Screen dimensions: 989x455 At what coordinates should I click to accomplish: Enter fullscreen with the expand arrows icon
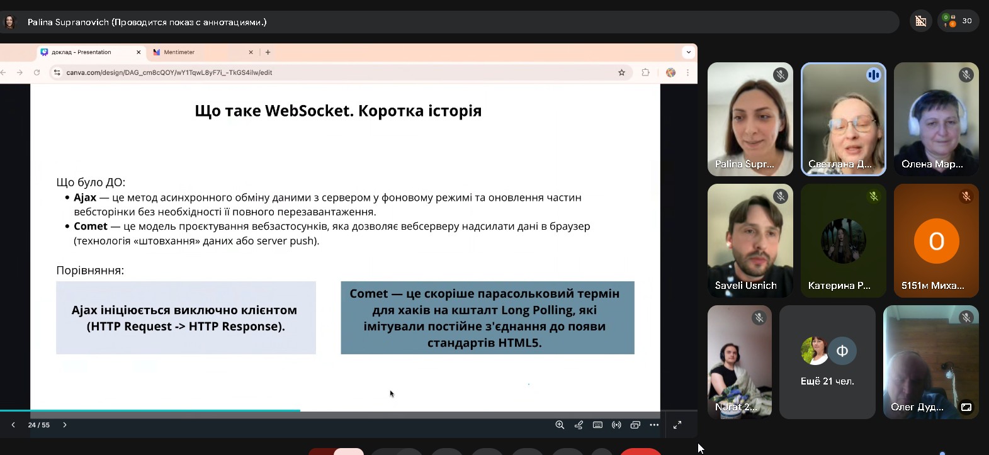pos(677,425)
